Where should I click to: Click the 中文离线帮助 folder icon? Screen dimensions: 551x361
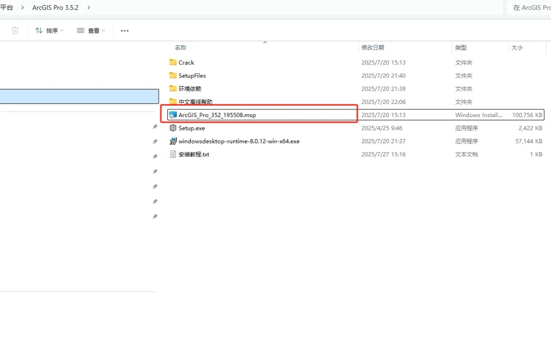tap(173, 101)
